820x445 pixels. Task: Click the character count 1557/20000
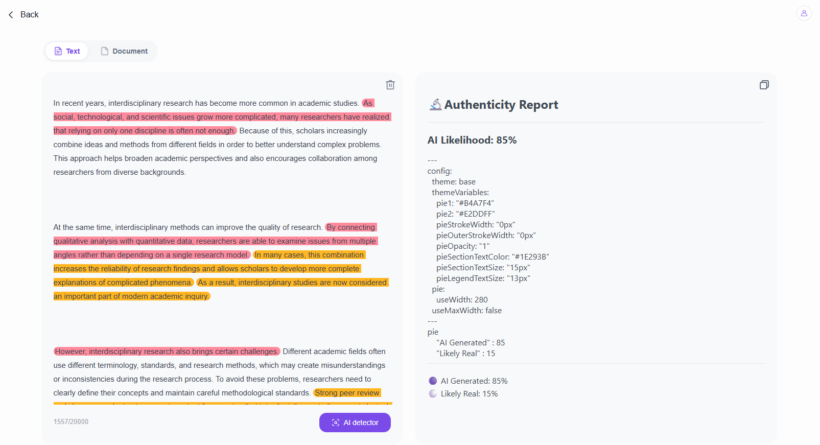pos(71,421)
